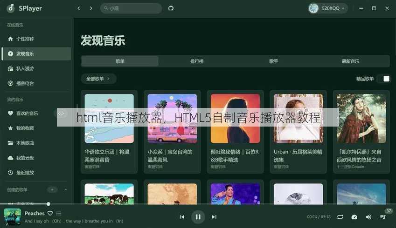The image size is (396, 228).
Task: Collapse the 创建的歌单 section
Action: [x=66, y=190]
